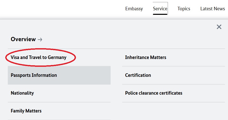Screen dimensions: 228x120
Task: Open the Overview link
Action: tap(23, 39)
